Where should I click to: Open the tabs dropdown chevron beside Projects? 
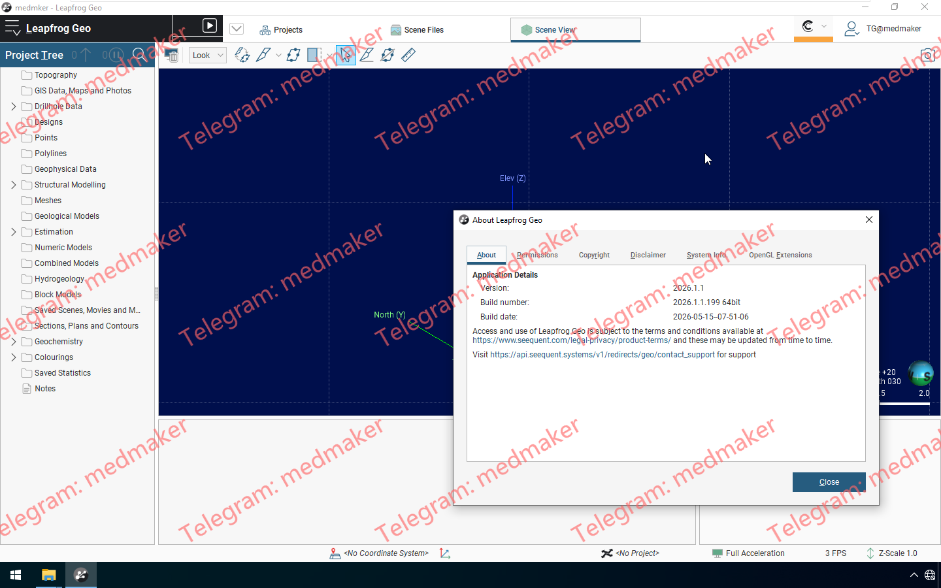(237, 29)
